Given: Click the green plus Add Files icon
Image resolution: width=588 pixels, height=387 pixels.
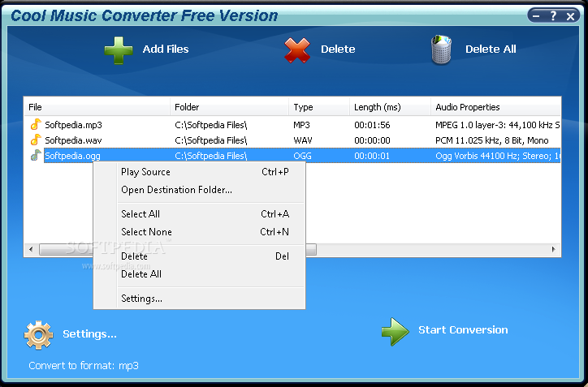Looking at the screenshot, I should [119, 50].
